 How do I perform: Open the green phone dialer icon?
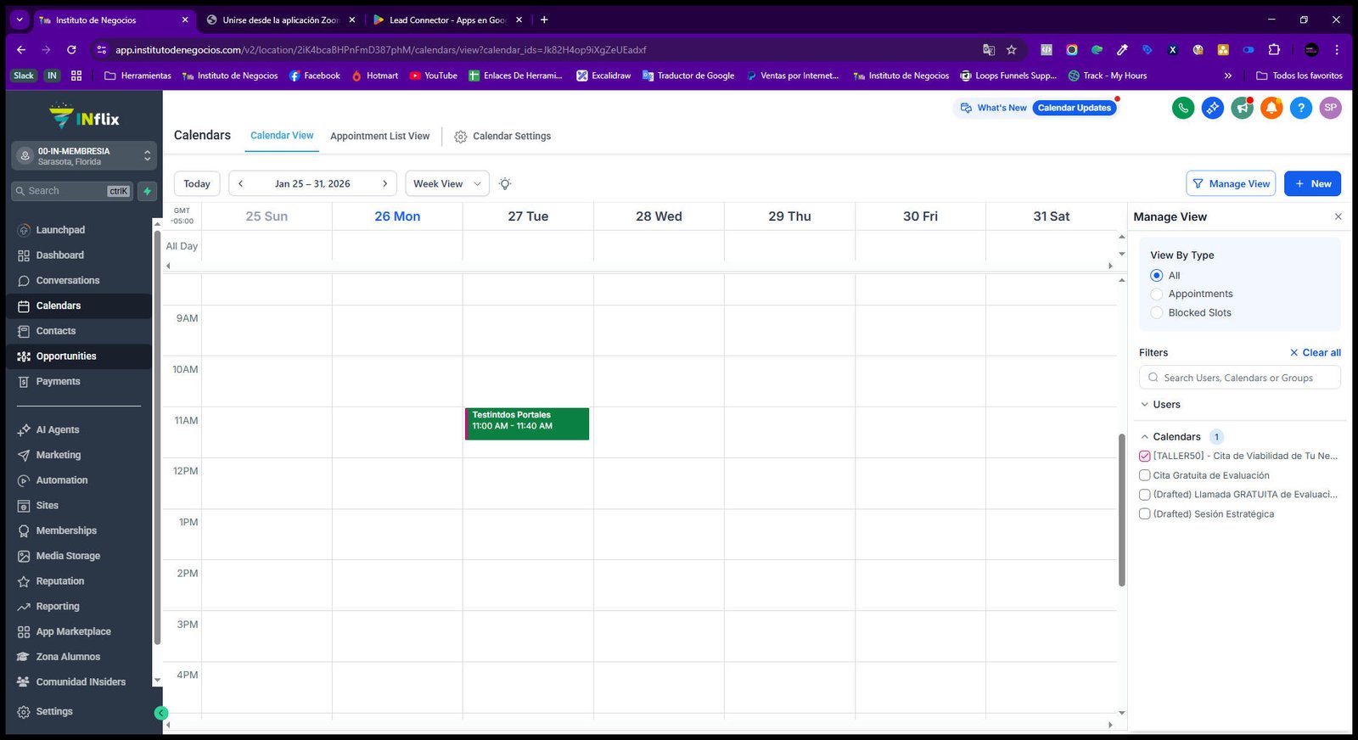pos(1183,108)
